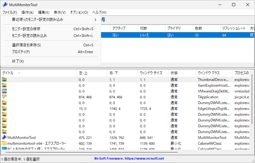
Task: Select the EdgeUiInputTopW row folder icon
Action: pyautogui.click(x=4, y=109)
